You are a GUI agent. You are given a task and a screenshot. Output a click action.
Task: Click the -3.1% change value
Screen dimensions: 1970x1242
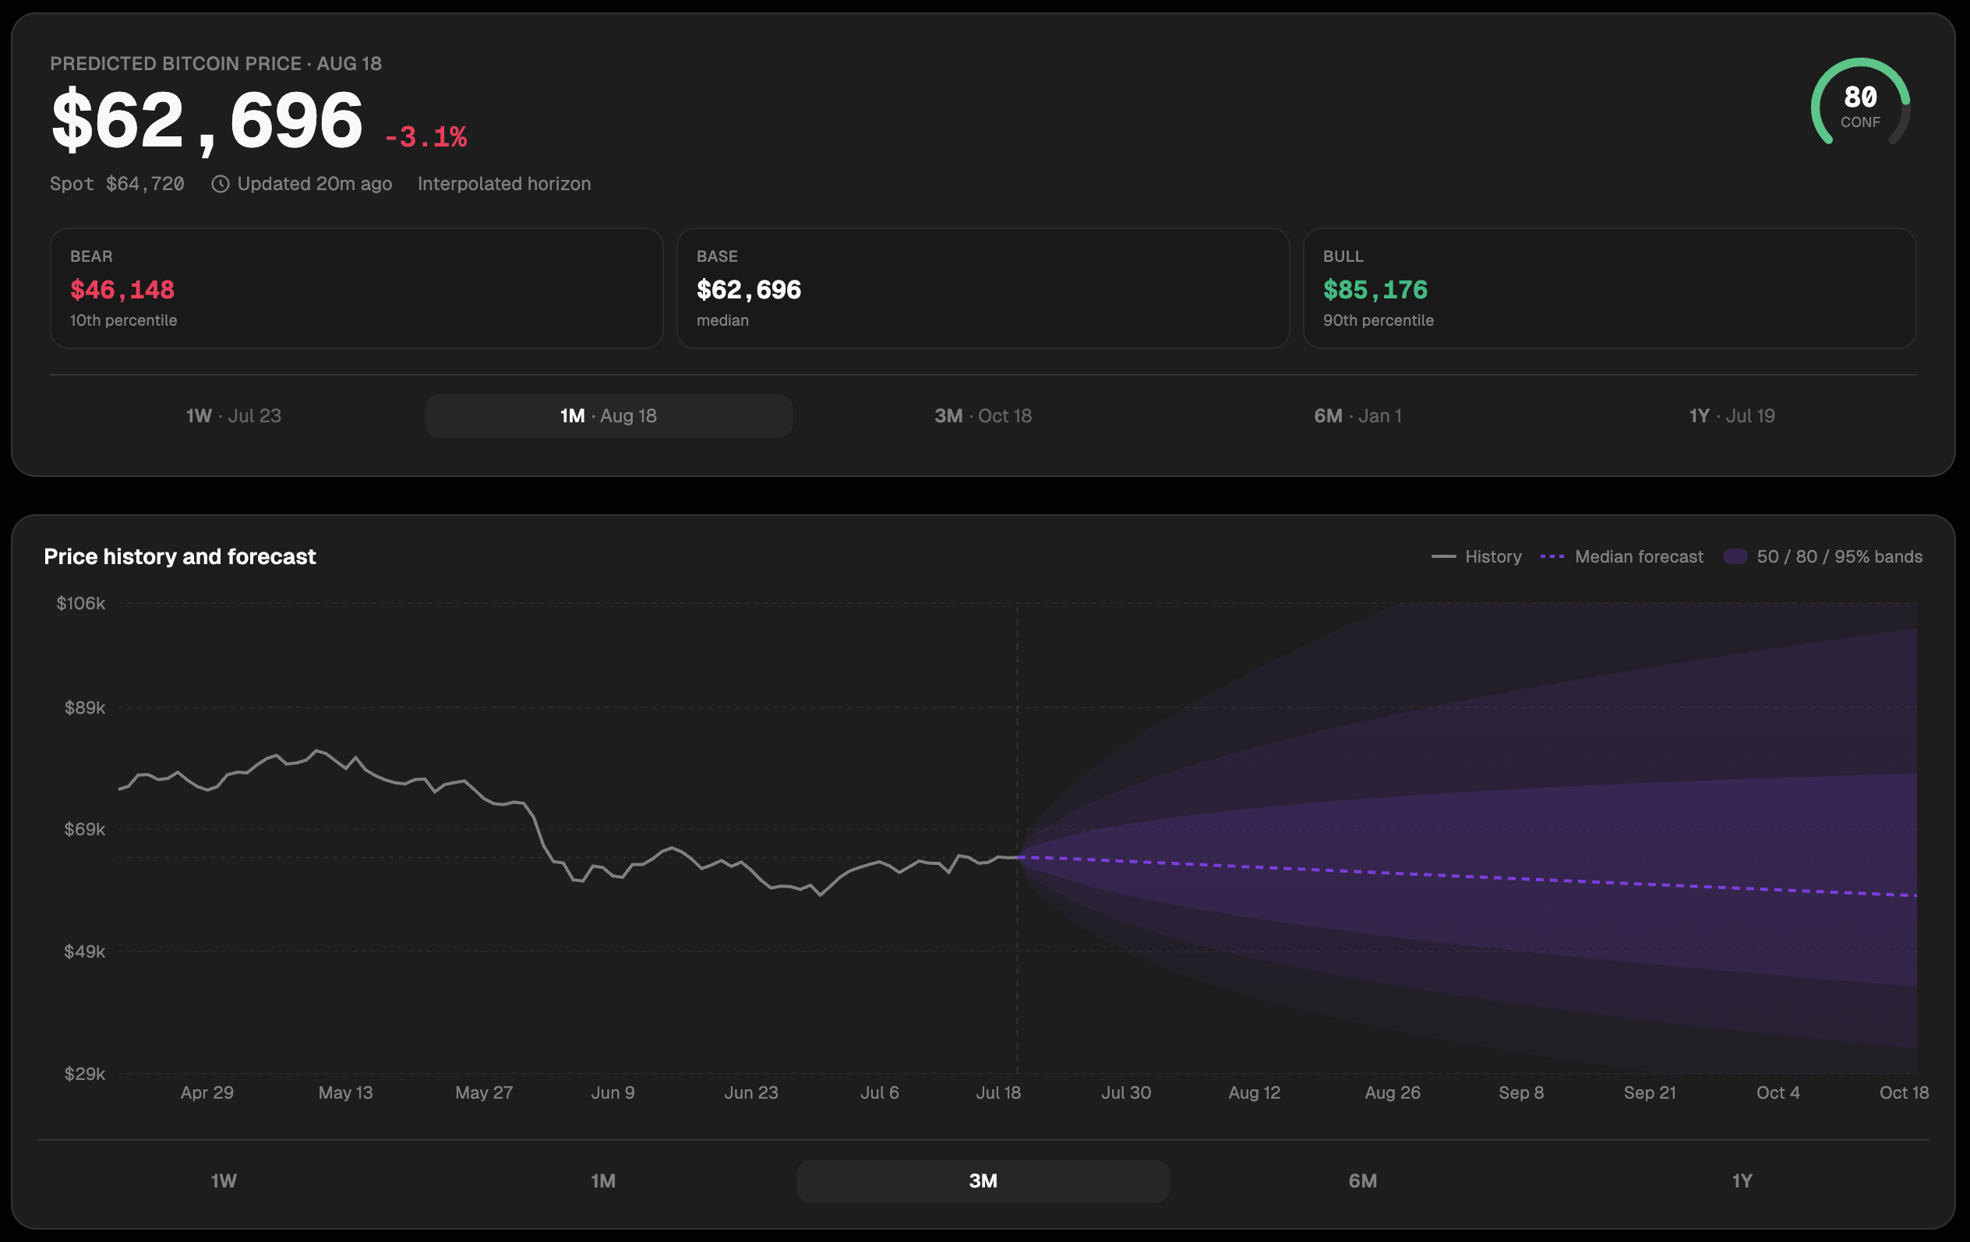(x=425, y=136)
